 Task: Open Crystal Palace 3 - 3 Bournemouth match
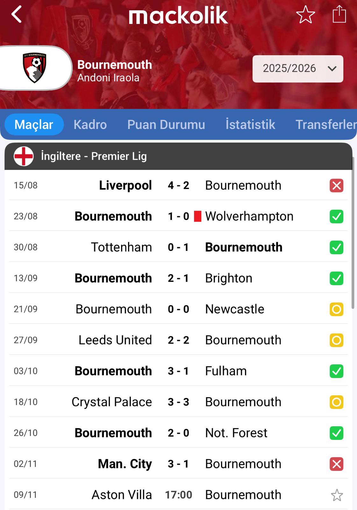pyautogui.click(x=178, y=402)
